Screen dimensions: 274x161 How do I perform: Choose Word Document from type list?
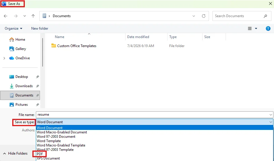click(x=154, y=128)
